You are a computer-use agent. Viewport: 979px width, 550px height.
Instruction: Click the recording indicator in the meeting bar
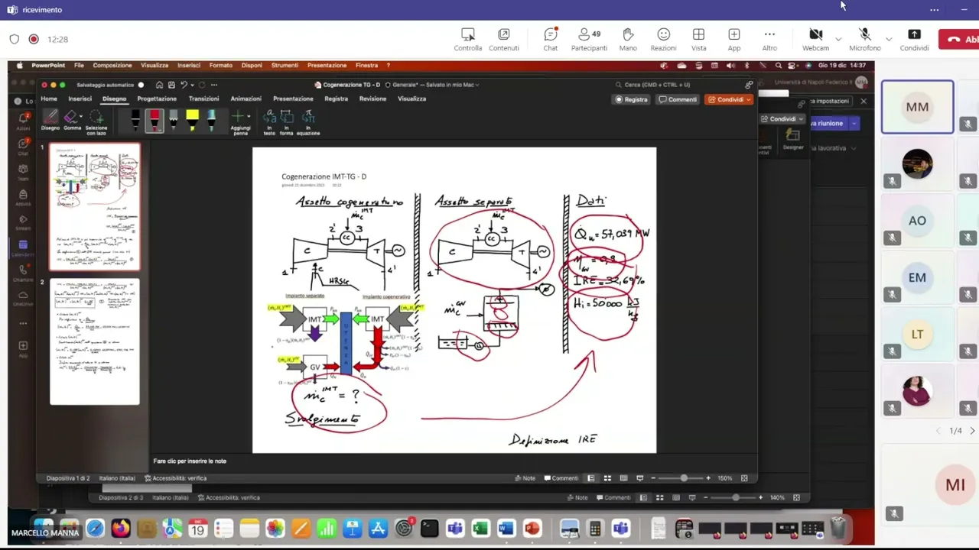click(34, 39)
